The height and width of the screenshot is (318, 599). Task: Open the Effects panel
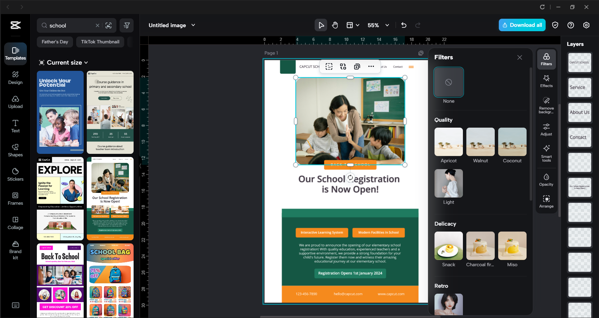point(546,81)
